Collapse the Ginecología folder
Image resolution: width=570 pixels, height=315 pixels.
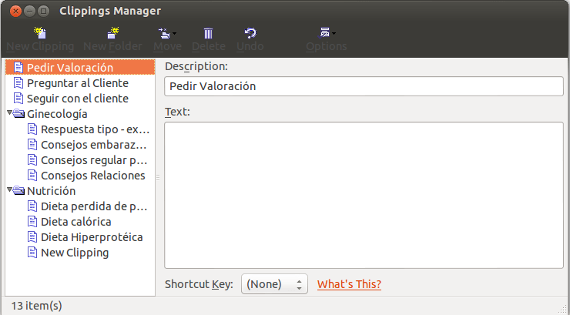coord(10,114)
